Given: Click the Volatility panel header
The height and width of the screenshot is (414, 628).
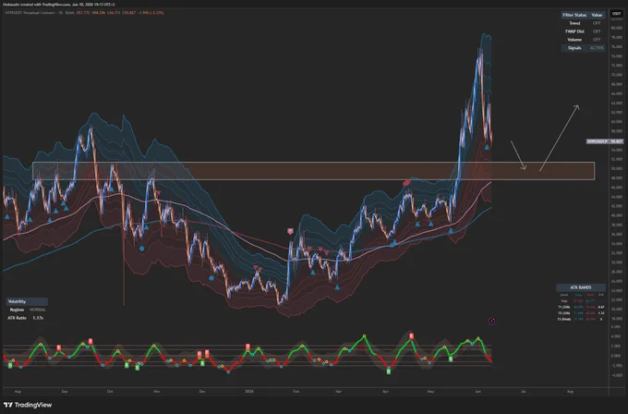Looking at the screenshot, I should (x=27, y=301).
